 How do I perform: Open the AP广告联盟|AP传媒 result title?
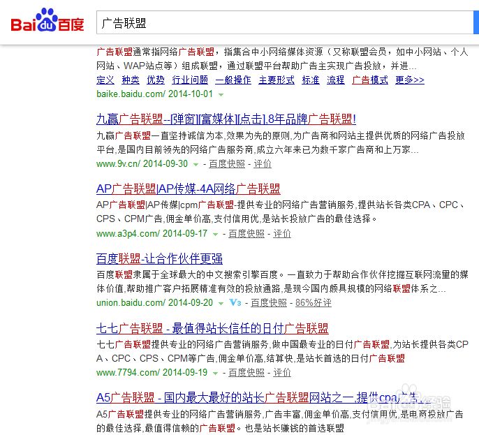(189, 189)
